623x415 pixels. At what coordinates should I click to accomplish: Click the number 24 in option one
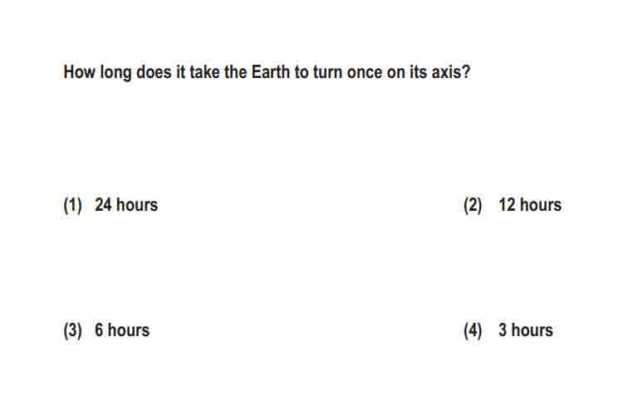[103, 205]
